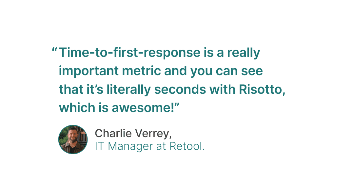Click the word which in last quote line
The image size is (354, 196).
pos(77,107)
